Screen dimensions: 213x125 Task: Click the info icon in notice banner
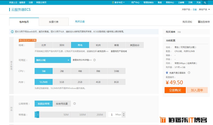[x=12, y=32]
